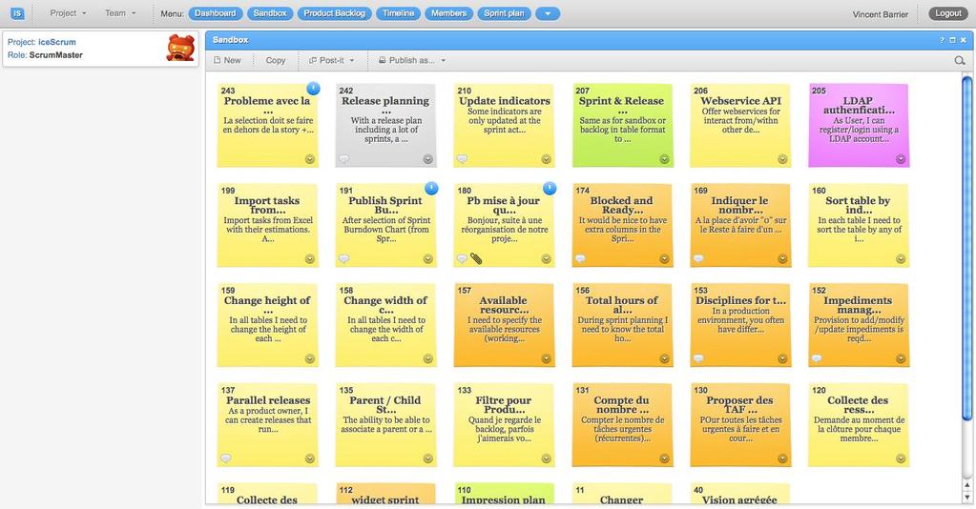Click the Sandbox window help question mark
The image size is (976, 509).
pyautogui.click(x=942, y=40)
